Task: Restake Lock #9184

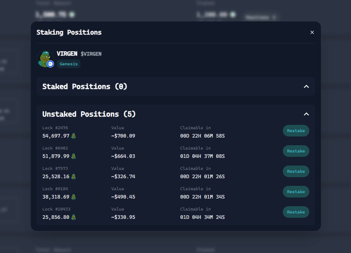Action: click(296, 192)
